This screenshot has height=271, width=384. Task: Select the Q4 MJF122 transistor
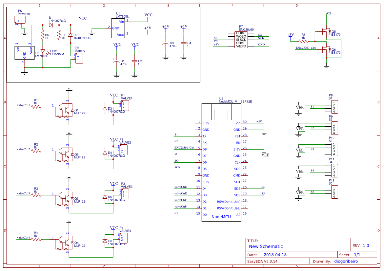[x=64, y=243]
